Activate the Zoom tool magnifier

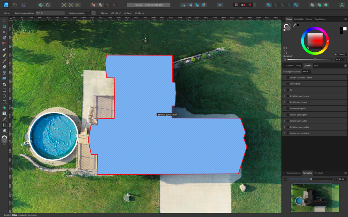coord(4,131)
